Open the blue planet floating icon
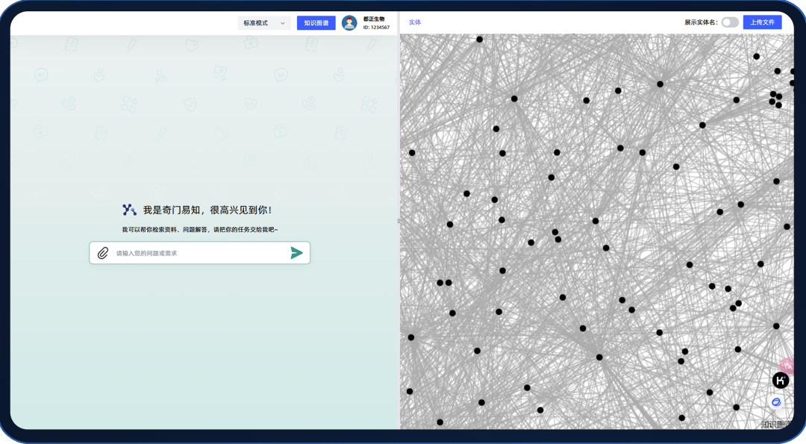 (x=776, y=402)
